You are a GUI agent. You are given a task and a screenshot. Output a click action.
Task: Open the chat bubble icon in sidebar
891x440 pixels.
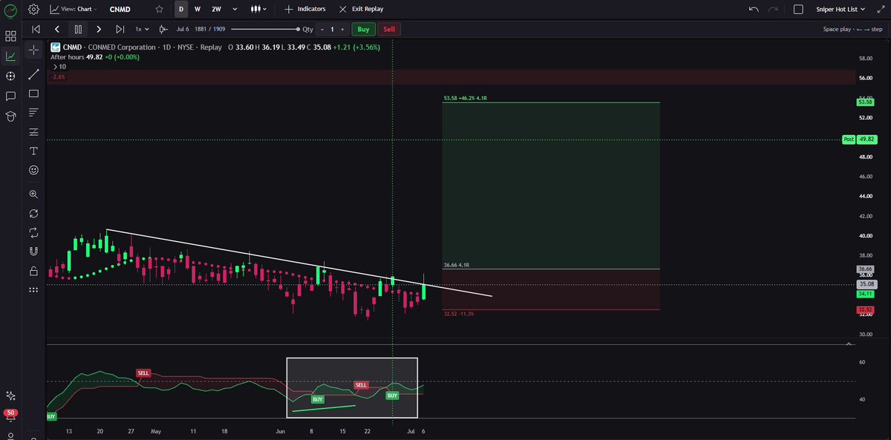click(x=10, y=96)
